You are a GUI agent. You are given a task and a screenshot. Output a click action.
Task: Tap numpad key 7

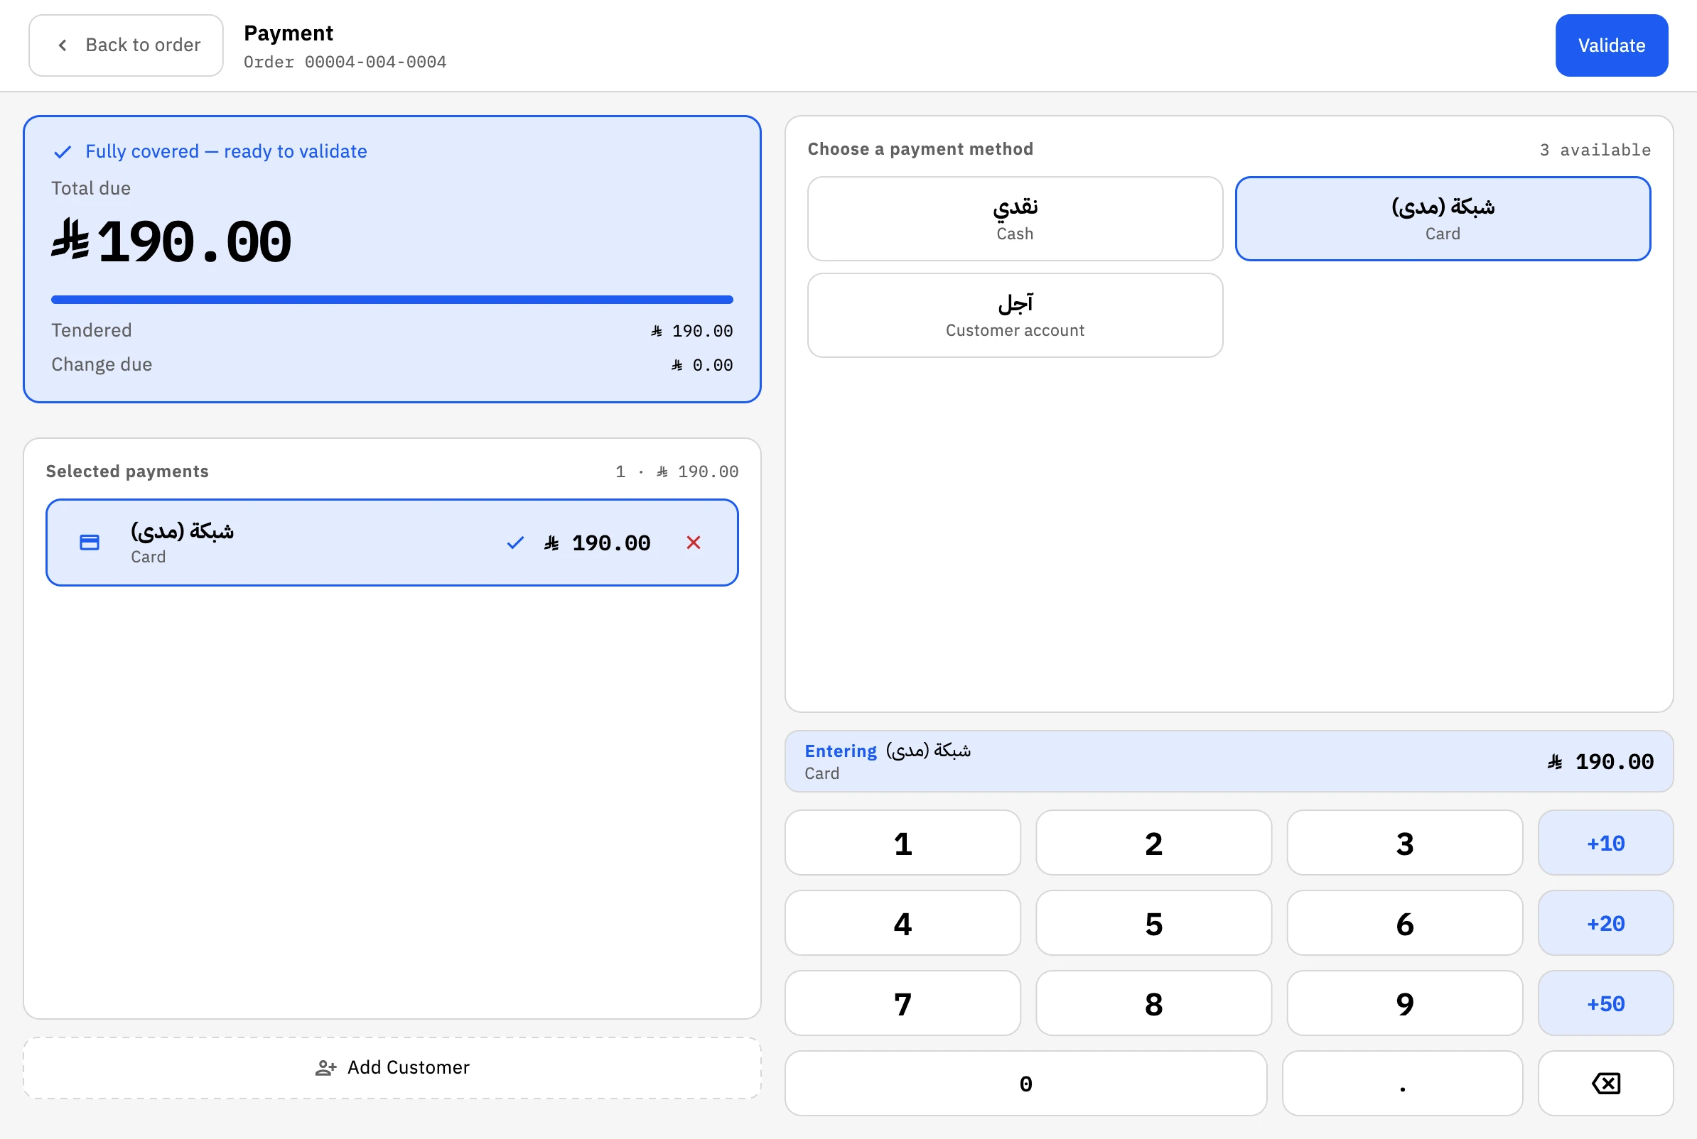903,1004
